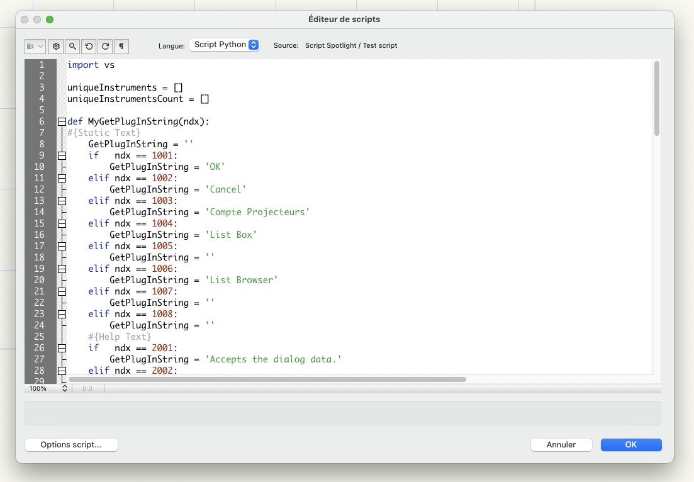Click the magnifying glass search icon
Viewport: 694px width, 482px height.
pyautogui.click(x=73, y=46)
